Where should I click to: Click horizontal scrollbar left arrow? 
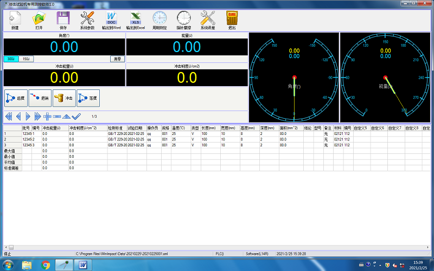coord(6,247)
